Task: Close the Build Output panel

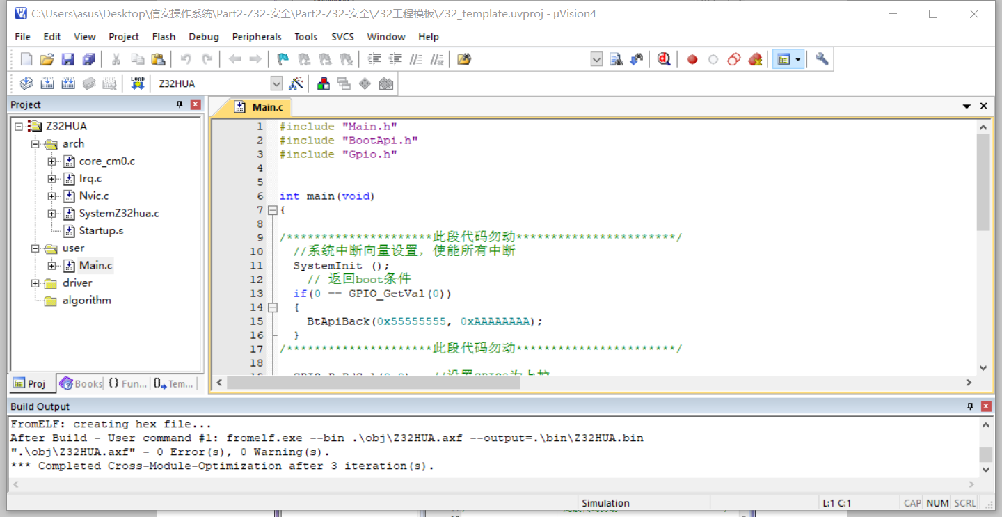Action: tap(986, 406)
